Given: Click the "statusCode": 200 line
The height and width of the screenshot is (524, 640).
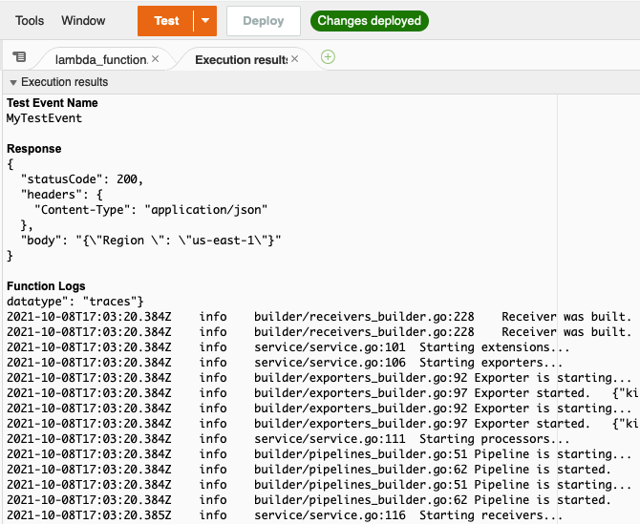Looking at the screenshot, I should tap(81, 179).
